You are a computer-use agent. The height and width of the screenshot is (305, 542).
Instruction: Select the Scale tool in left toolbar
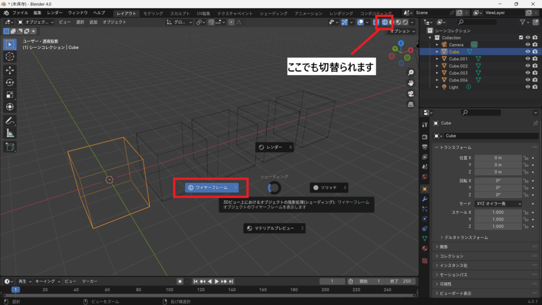pyautogui.click(x=10, y=95)
